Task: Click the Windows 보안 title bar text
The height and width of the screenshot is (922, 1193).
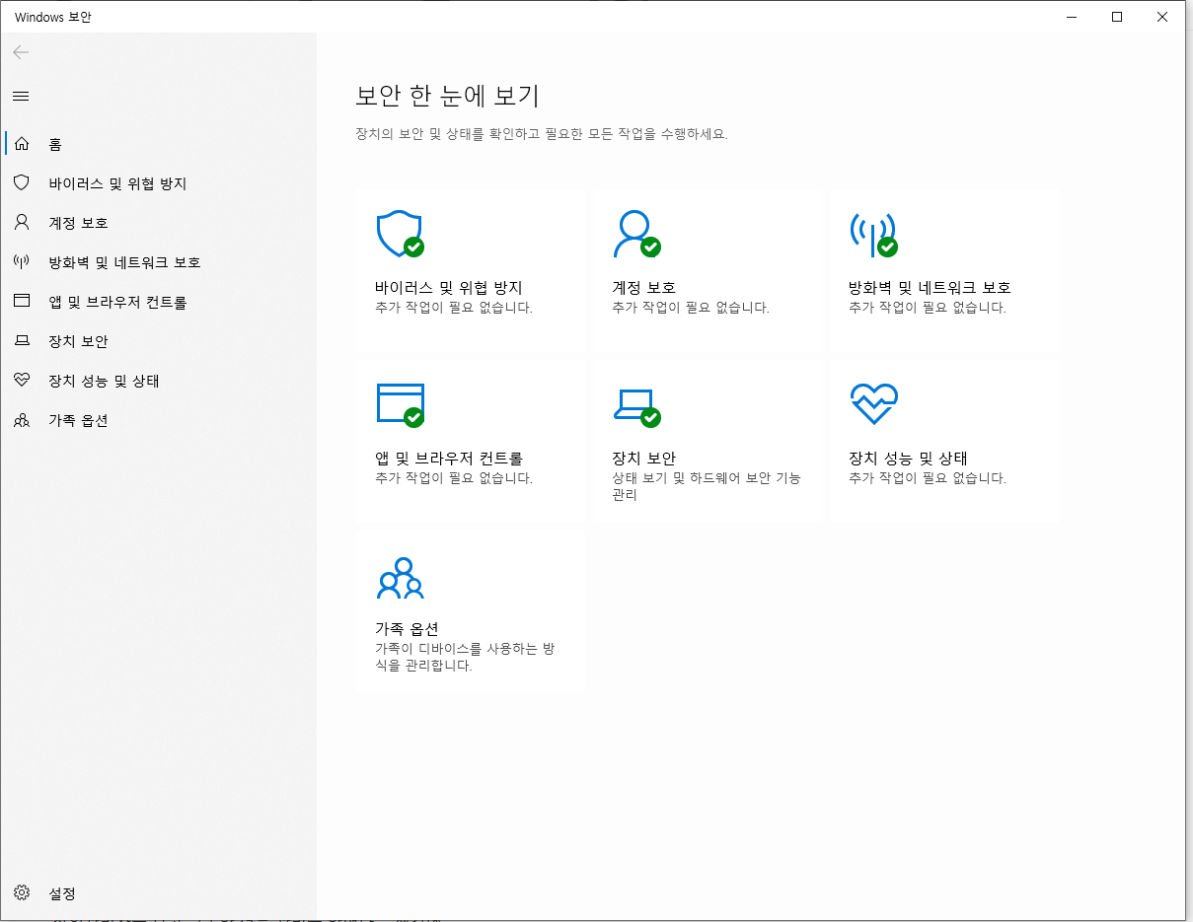Action: tap(53, 17)
